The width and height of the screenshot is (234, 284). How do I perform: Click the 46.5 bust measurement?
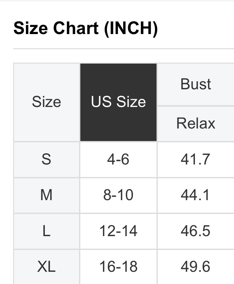[x=196, y=231]
